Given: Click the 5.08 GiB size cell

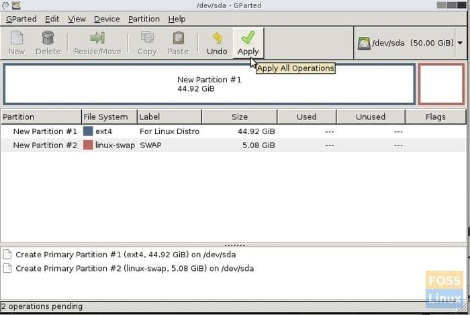Looking at the screenshot, I should coord(258,145).
